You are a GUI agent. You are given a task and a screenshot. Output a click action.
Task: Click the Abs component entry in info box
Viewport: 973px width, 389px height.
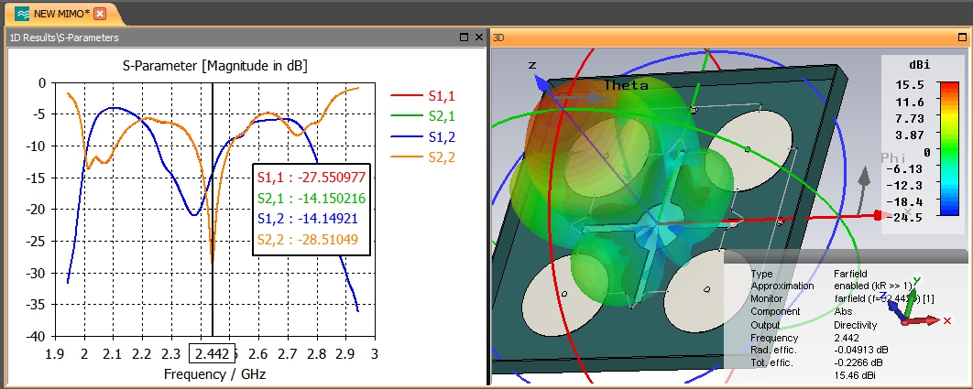point(843,311)
